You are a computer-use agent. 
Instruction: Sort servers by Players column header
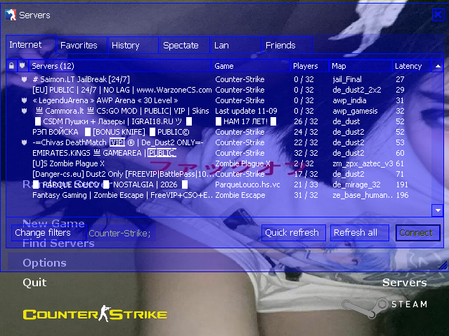[x=308, y=66]
